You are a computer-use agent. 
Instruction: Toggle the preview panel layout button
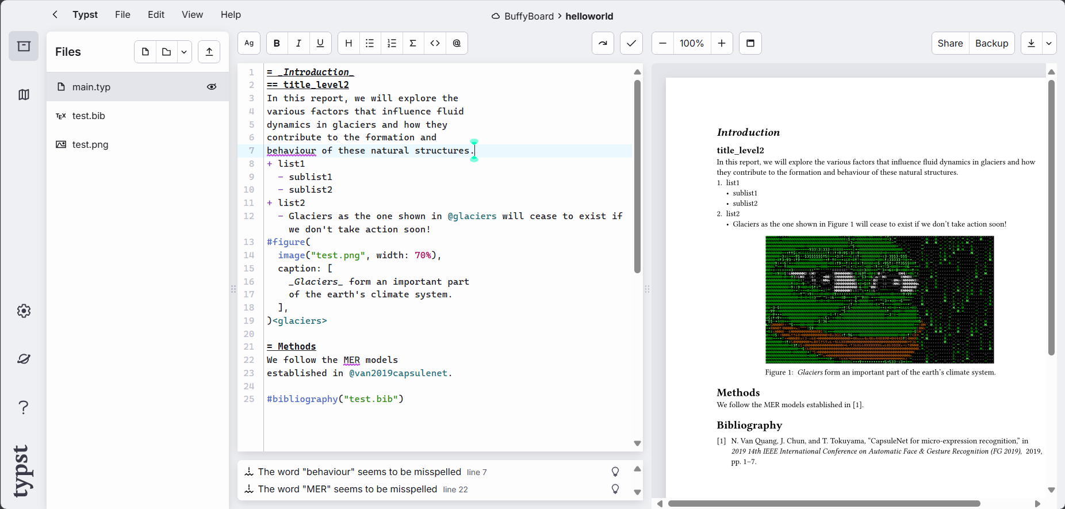point(750,43)
